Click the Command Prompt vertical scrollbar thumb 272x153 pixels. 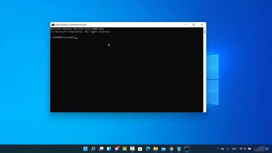tap(205, 32)
